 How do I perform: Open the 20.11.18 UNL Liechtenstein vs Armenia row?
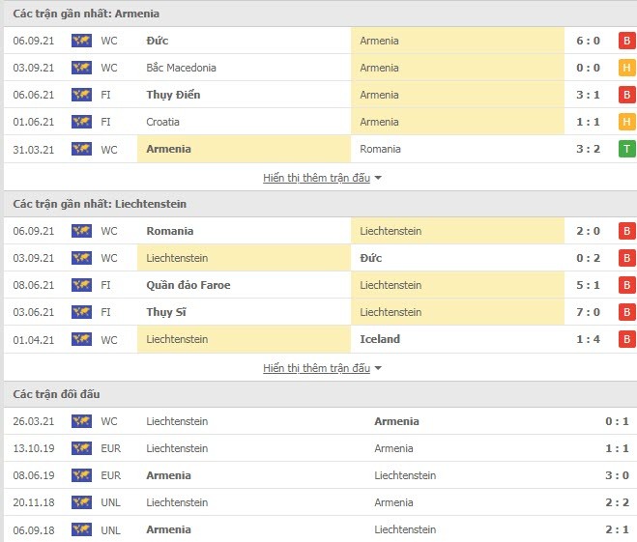320,502
